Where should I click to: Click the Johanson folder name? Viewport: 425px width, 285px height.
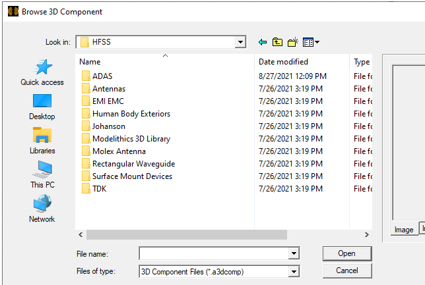[x=109, y=126]
